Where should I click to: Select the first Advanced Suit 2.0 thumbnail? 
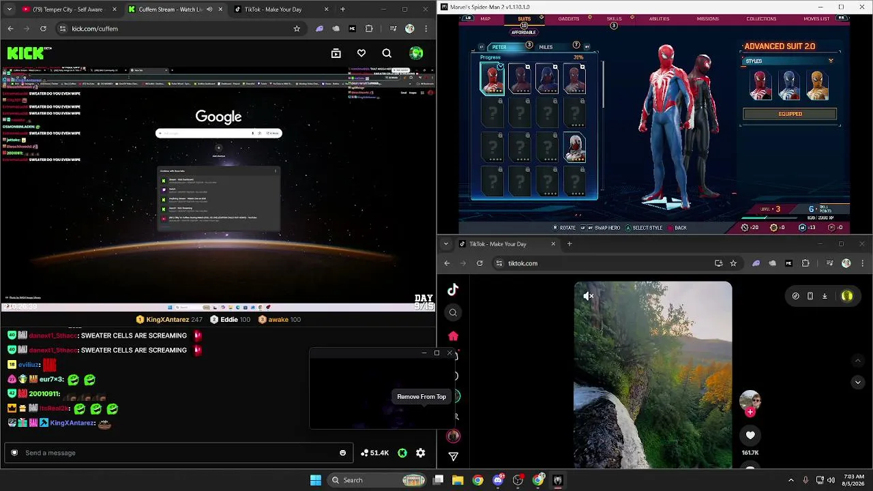[492, 79]
